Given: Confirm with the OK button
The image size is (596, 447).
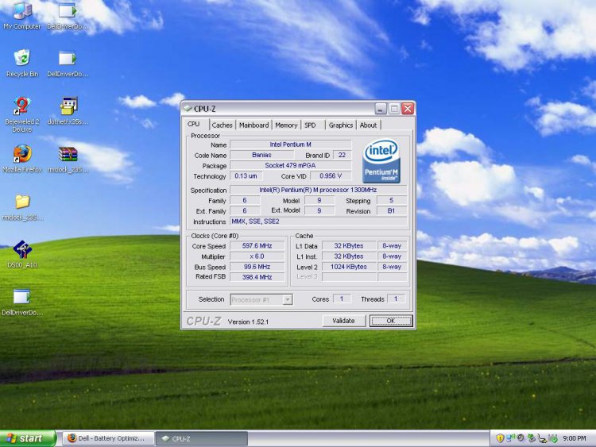Looking at the screenshot, I should (x=391, y=321).
